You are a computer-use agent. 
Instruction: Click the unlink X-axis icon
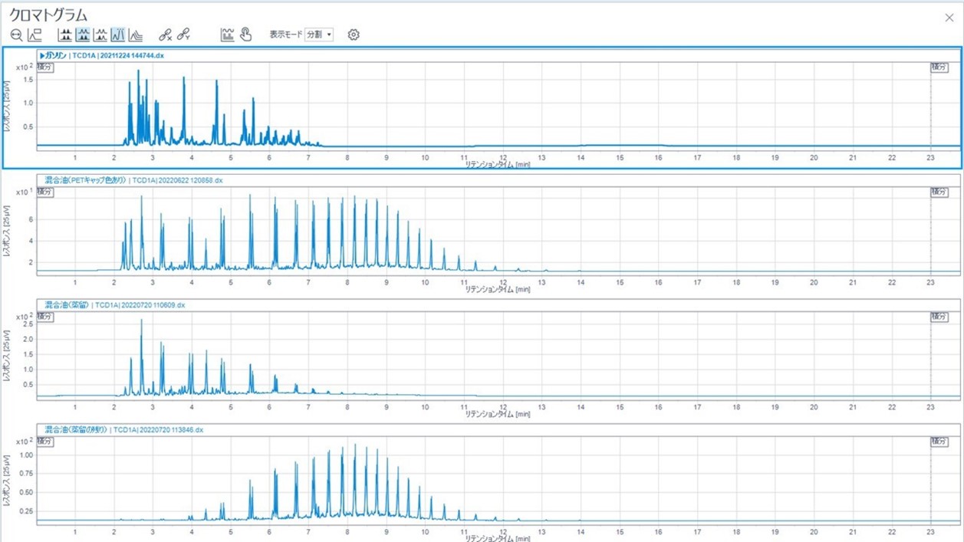pos(166,34)
